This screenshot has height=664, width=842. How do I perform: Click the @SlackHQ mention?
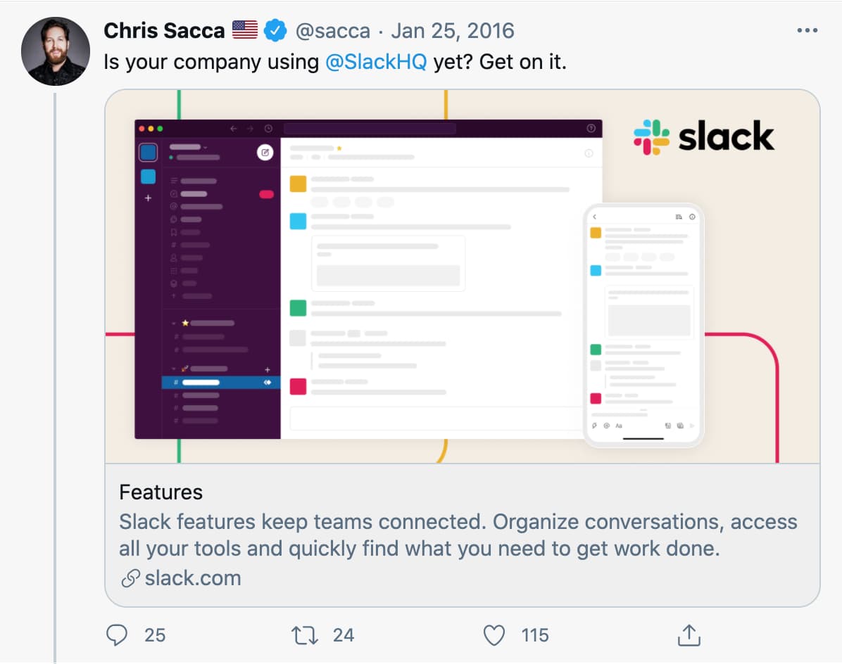coord(376,62)
